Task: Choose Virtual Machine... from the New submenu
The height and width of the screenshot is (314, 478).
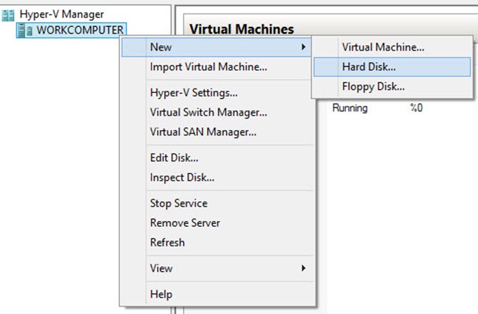Action: tap(383, 47)
